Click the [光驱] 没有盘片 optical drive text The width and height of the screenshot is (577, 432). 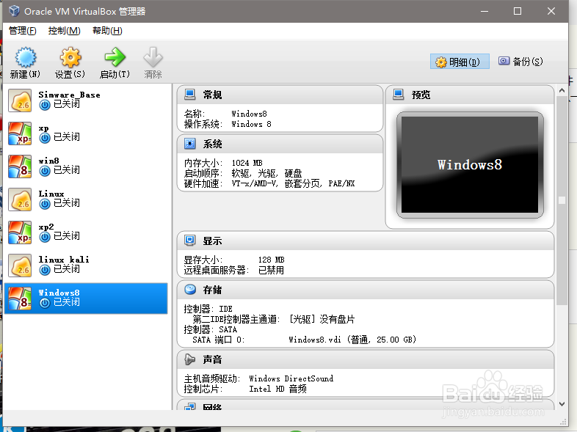coord(322,319)
